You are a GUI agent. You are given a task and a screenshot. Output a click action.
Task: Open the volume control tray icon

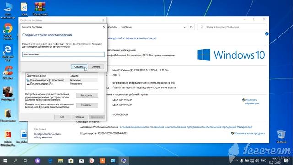click(x=257, y=161)
